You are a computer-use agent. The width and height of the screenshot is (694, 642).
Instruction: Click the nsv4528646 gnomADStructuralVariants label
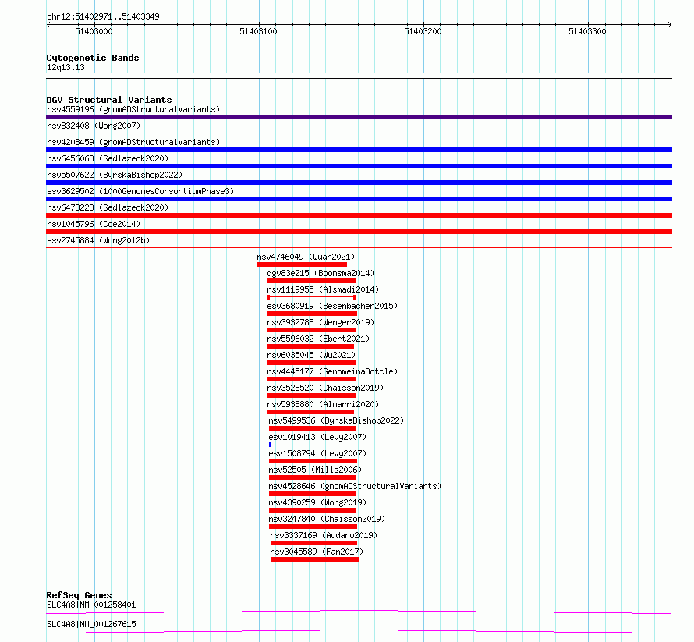355,486
